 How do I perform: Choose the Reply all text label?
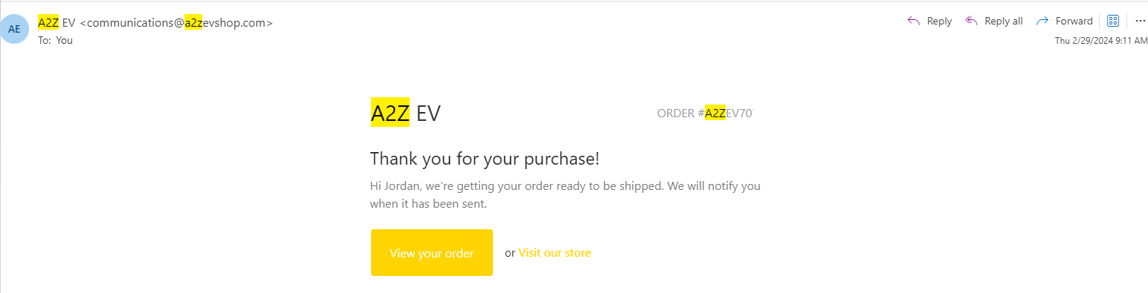pos(1004,21)
